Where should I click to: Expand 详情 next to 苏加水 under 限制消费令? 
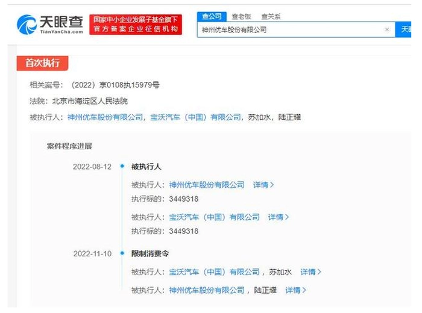pos(310,272)
